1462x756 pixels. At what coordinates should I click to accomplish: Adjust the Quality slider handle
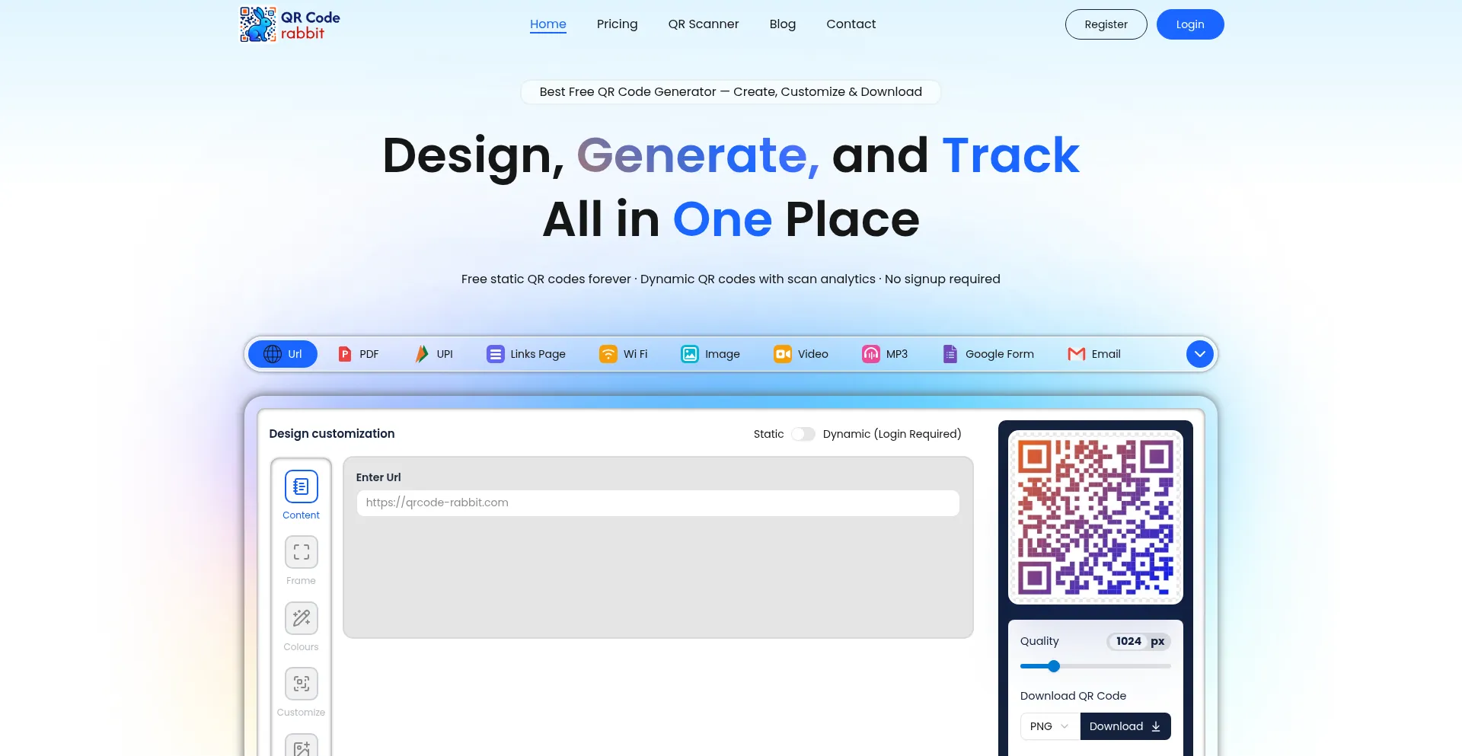click(1054, 666)
